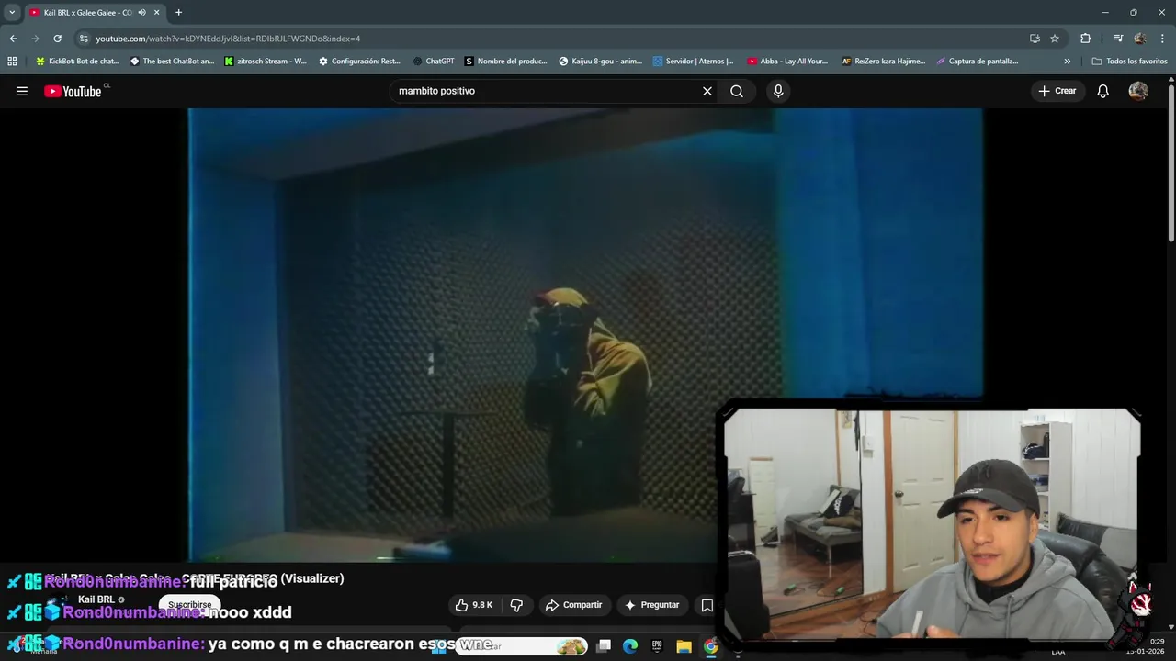Viewport: 1176px width, 661px height.
Task: Share the video via Compartir
Action: (x=573, y=605)
